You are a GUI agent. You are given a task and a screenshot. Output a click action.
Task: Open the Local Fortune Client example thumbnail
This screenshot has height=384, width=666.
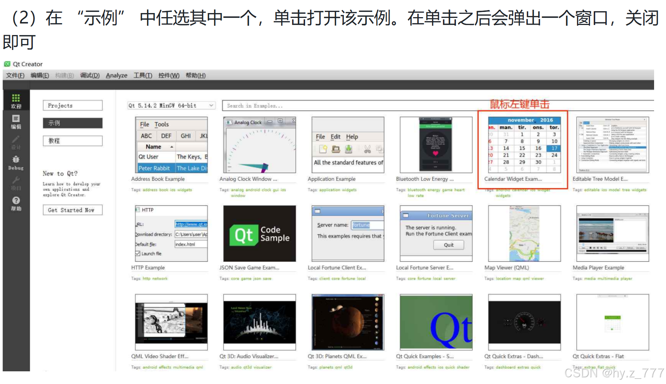point(348,233)
